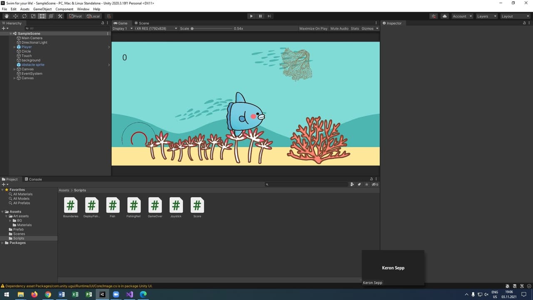Toggle Maximize On Play
533x300 pixels.
(313, 29)
